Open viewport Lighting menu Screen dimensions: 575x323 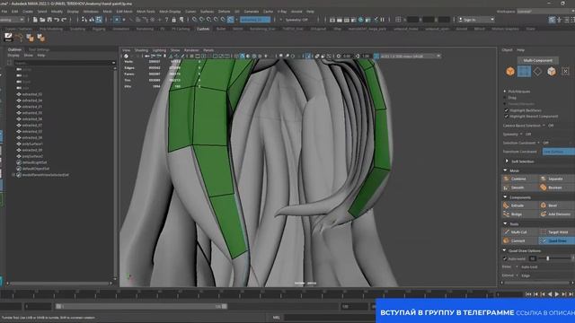(159, 50)
